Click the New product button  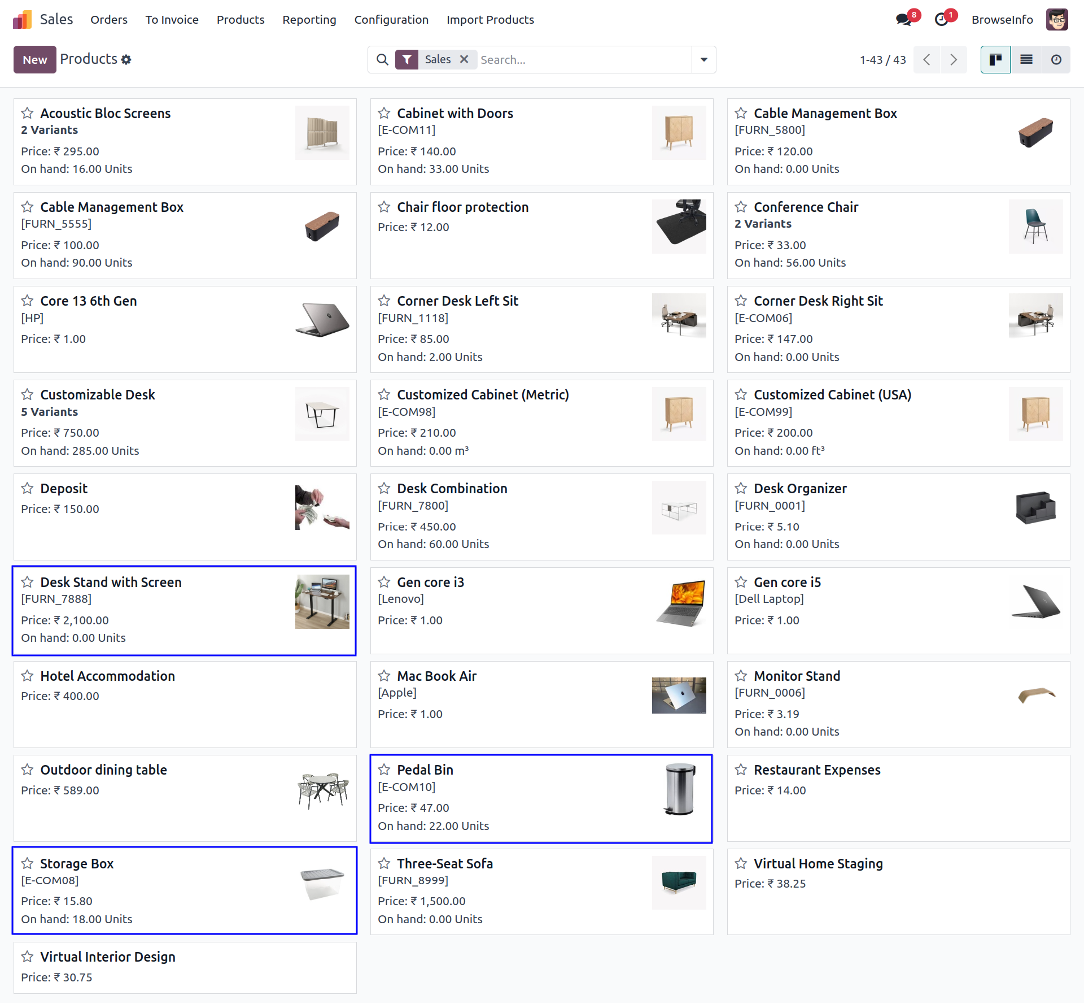[34, 59]
